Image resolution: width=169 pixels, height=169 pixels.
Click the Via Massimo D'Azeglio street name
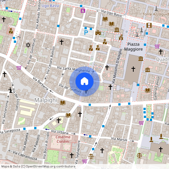click(x=117, y=66)
